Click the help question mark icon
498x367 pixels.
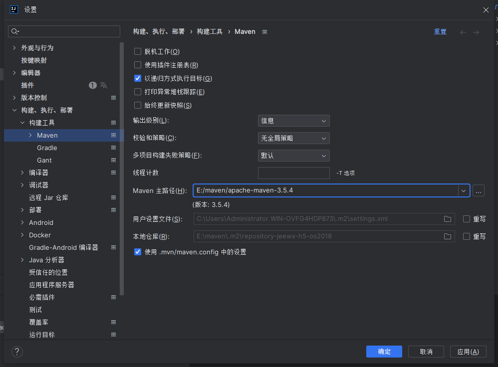tap(16, 352)
